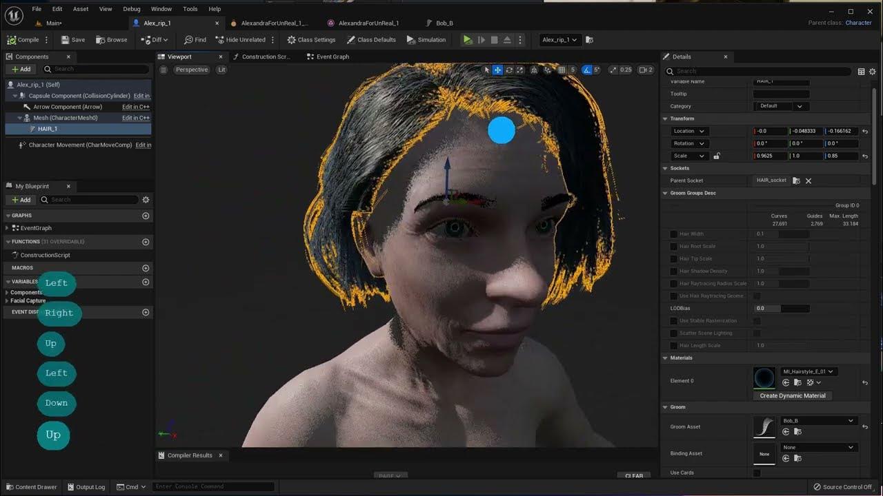Image resolution: width=883 pixels, height=496 pixels.
Task: Open the Tools menu
Action: pyautogui.click(x=190, y=9)
